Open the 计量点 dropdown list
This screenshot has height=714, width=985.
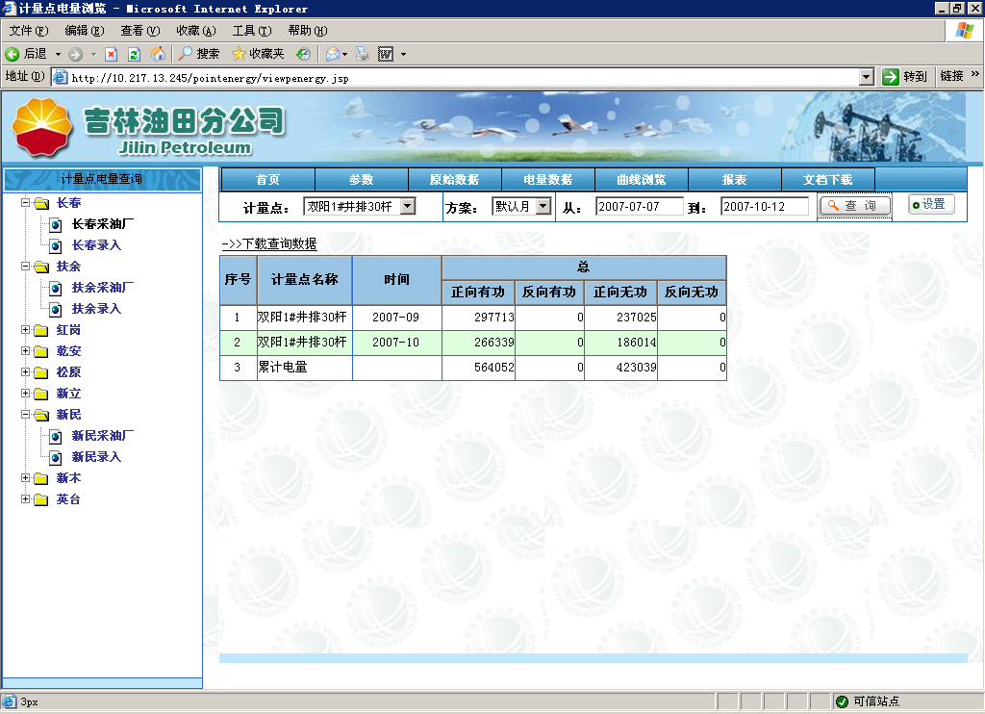click(x=407, y=206)
